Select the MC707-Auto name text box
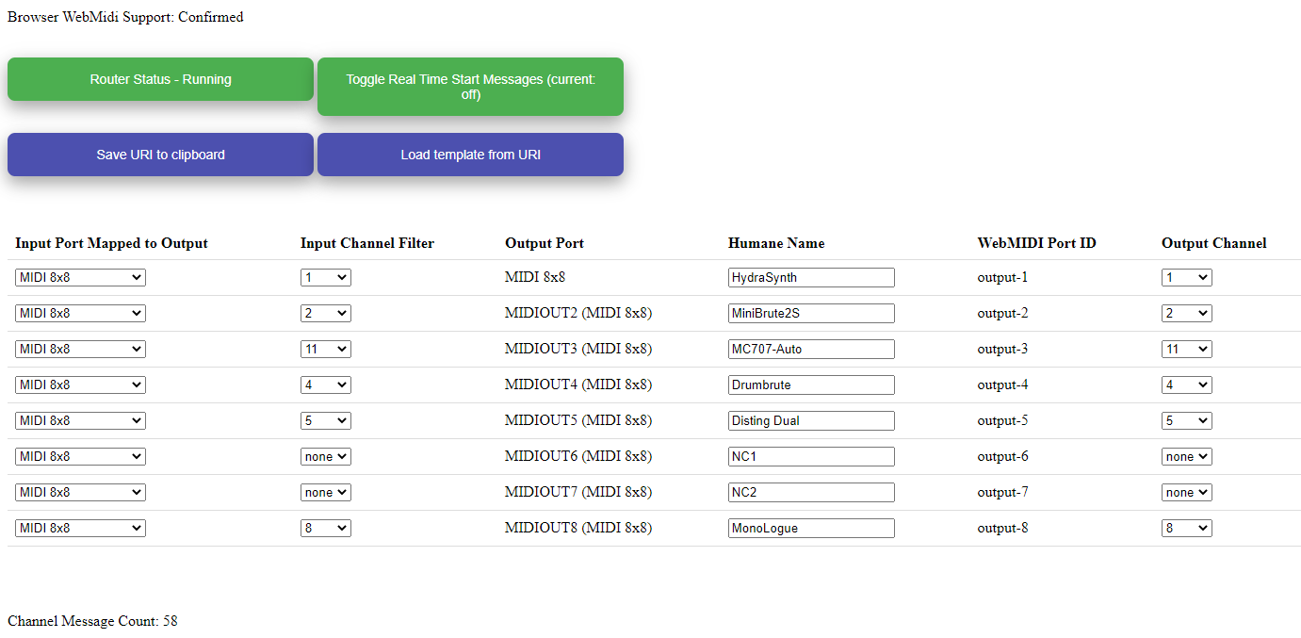The image size is (1301, 638). point(810,349)
